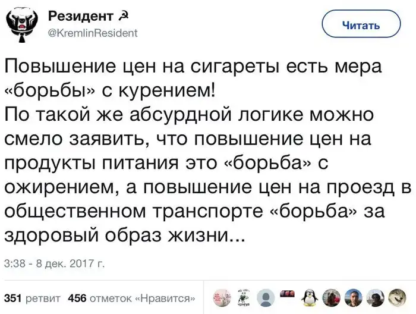Open the man's face photo avatar

tap(352, 297)
